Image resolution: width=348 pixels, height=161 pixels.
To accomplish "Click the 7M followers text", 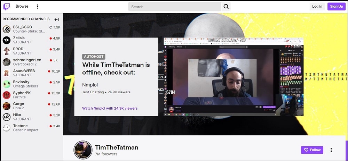I will [106, 154].
